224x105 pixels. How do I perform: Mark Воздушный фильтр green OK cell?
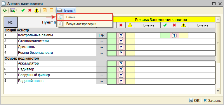pyautogui.click(x=112, y=75)
